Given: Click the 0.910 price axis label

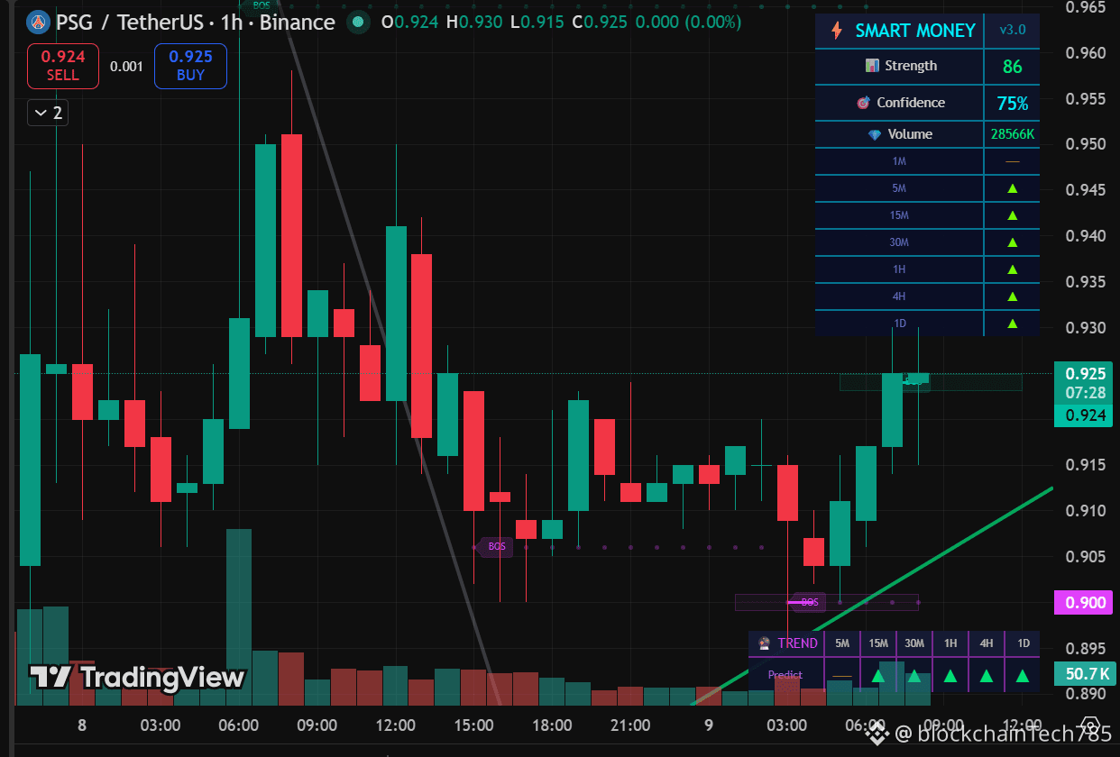Looking at the screenshot, I should [x=1085, y=510].
